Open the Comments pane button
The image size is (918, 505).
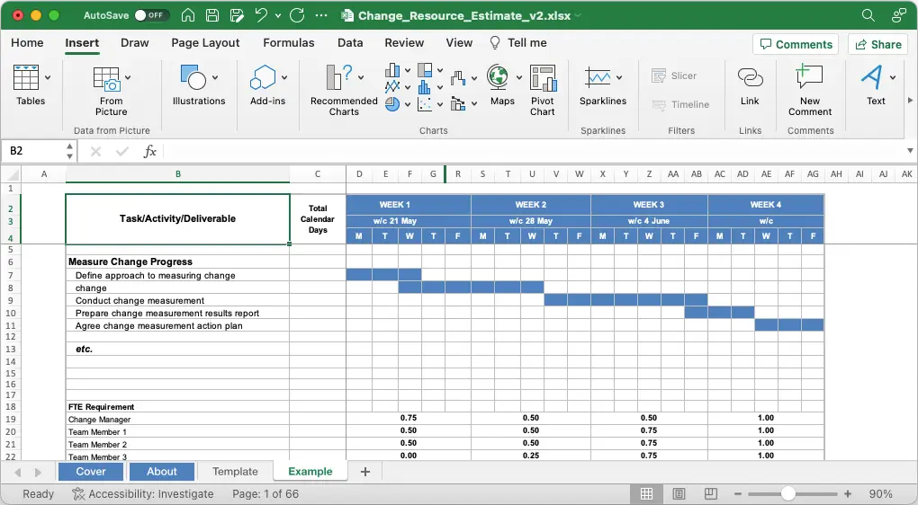click(796, 44)
